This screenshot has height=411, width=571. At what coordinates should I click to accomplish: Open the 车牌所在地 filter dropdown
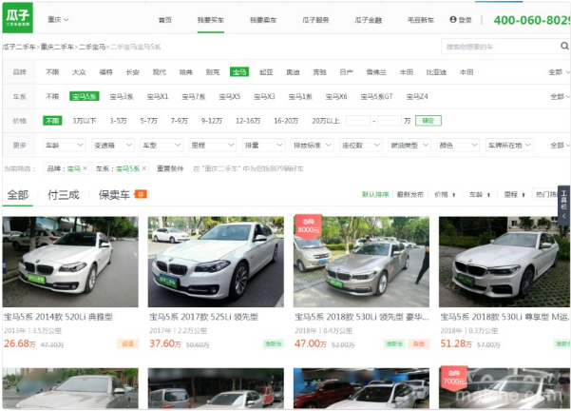[509, 146]
